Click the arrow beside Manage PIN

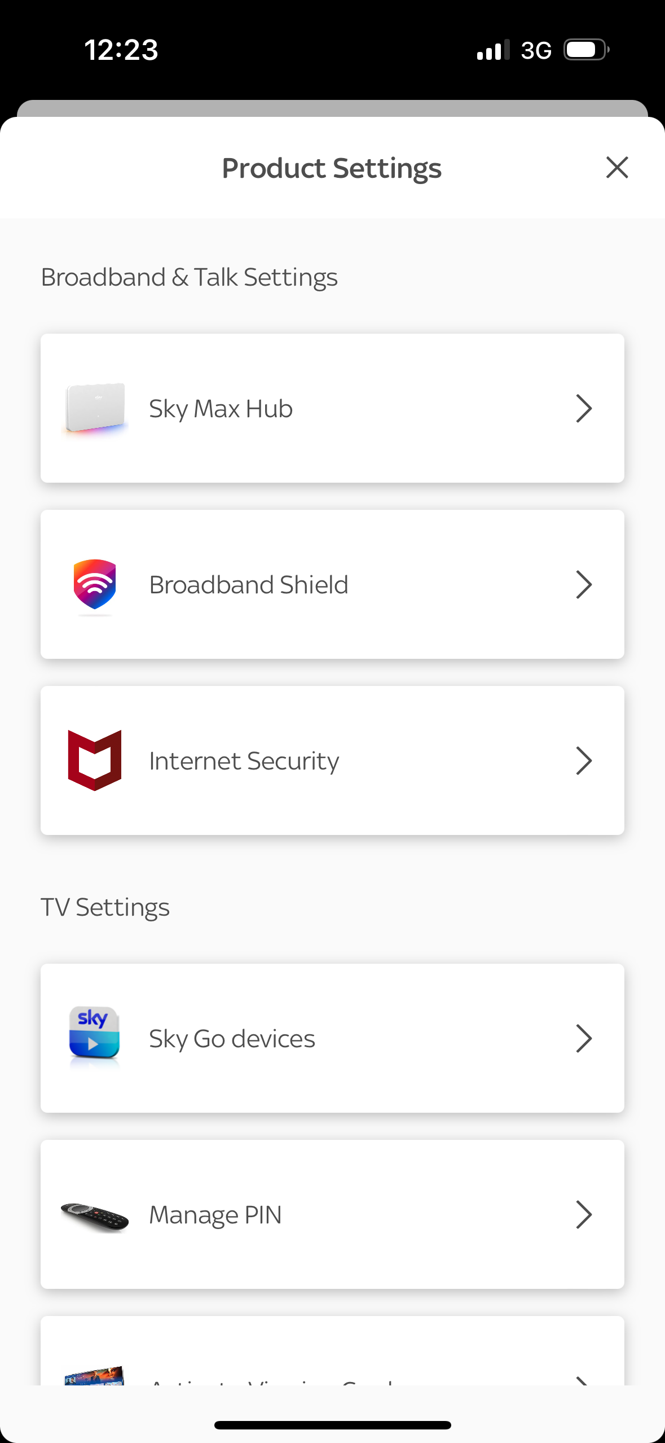pyautogui.click(x=584, y=1214)
